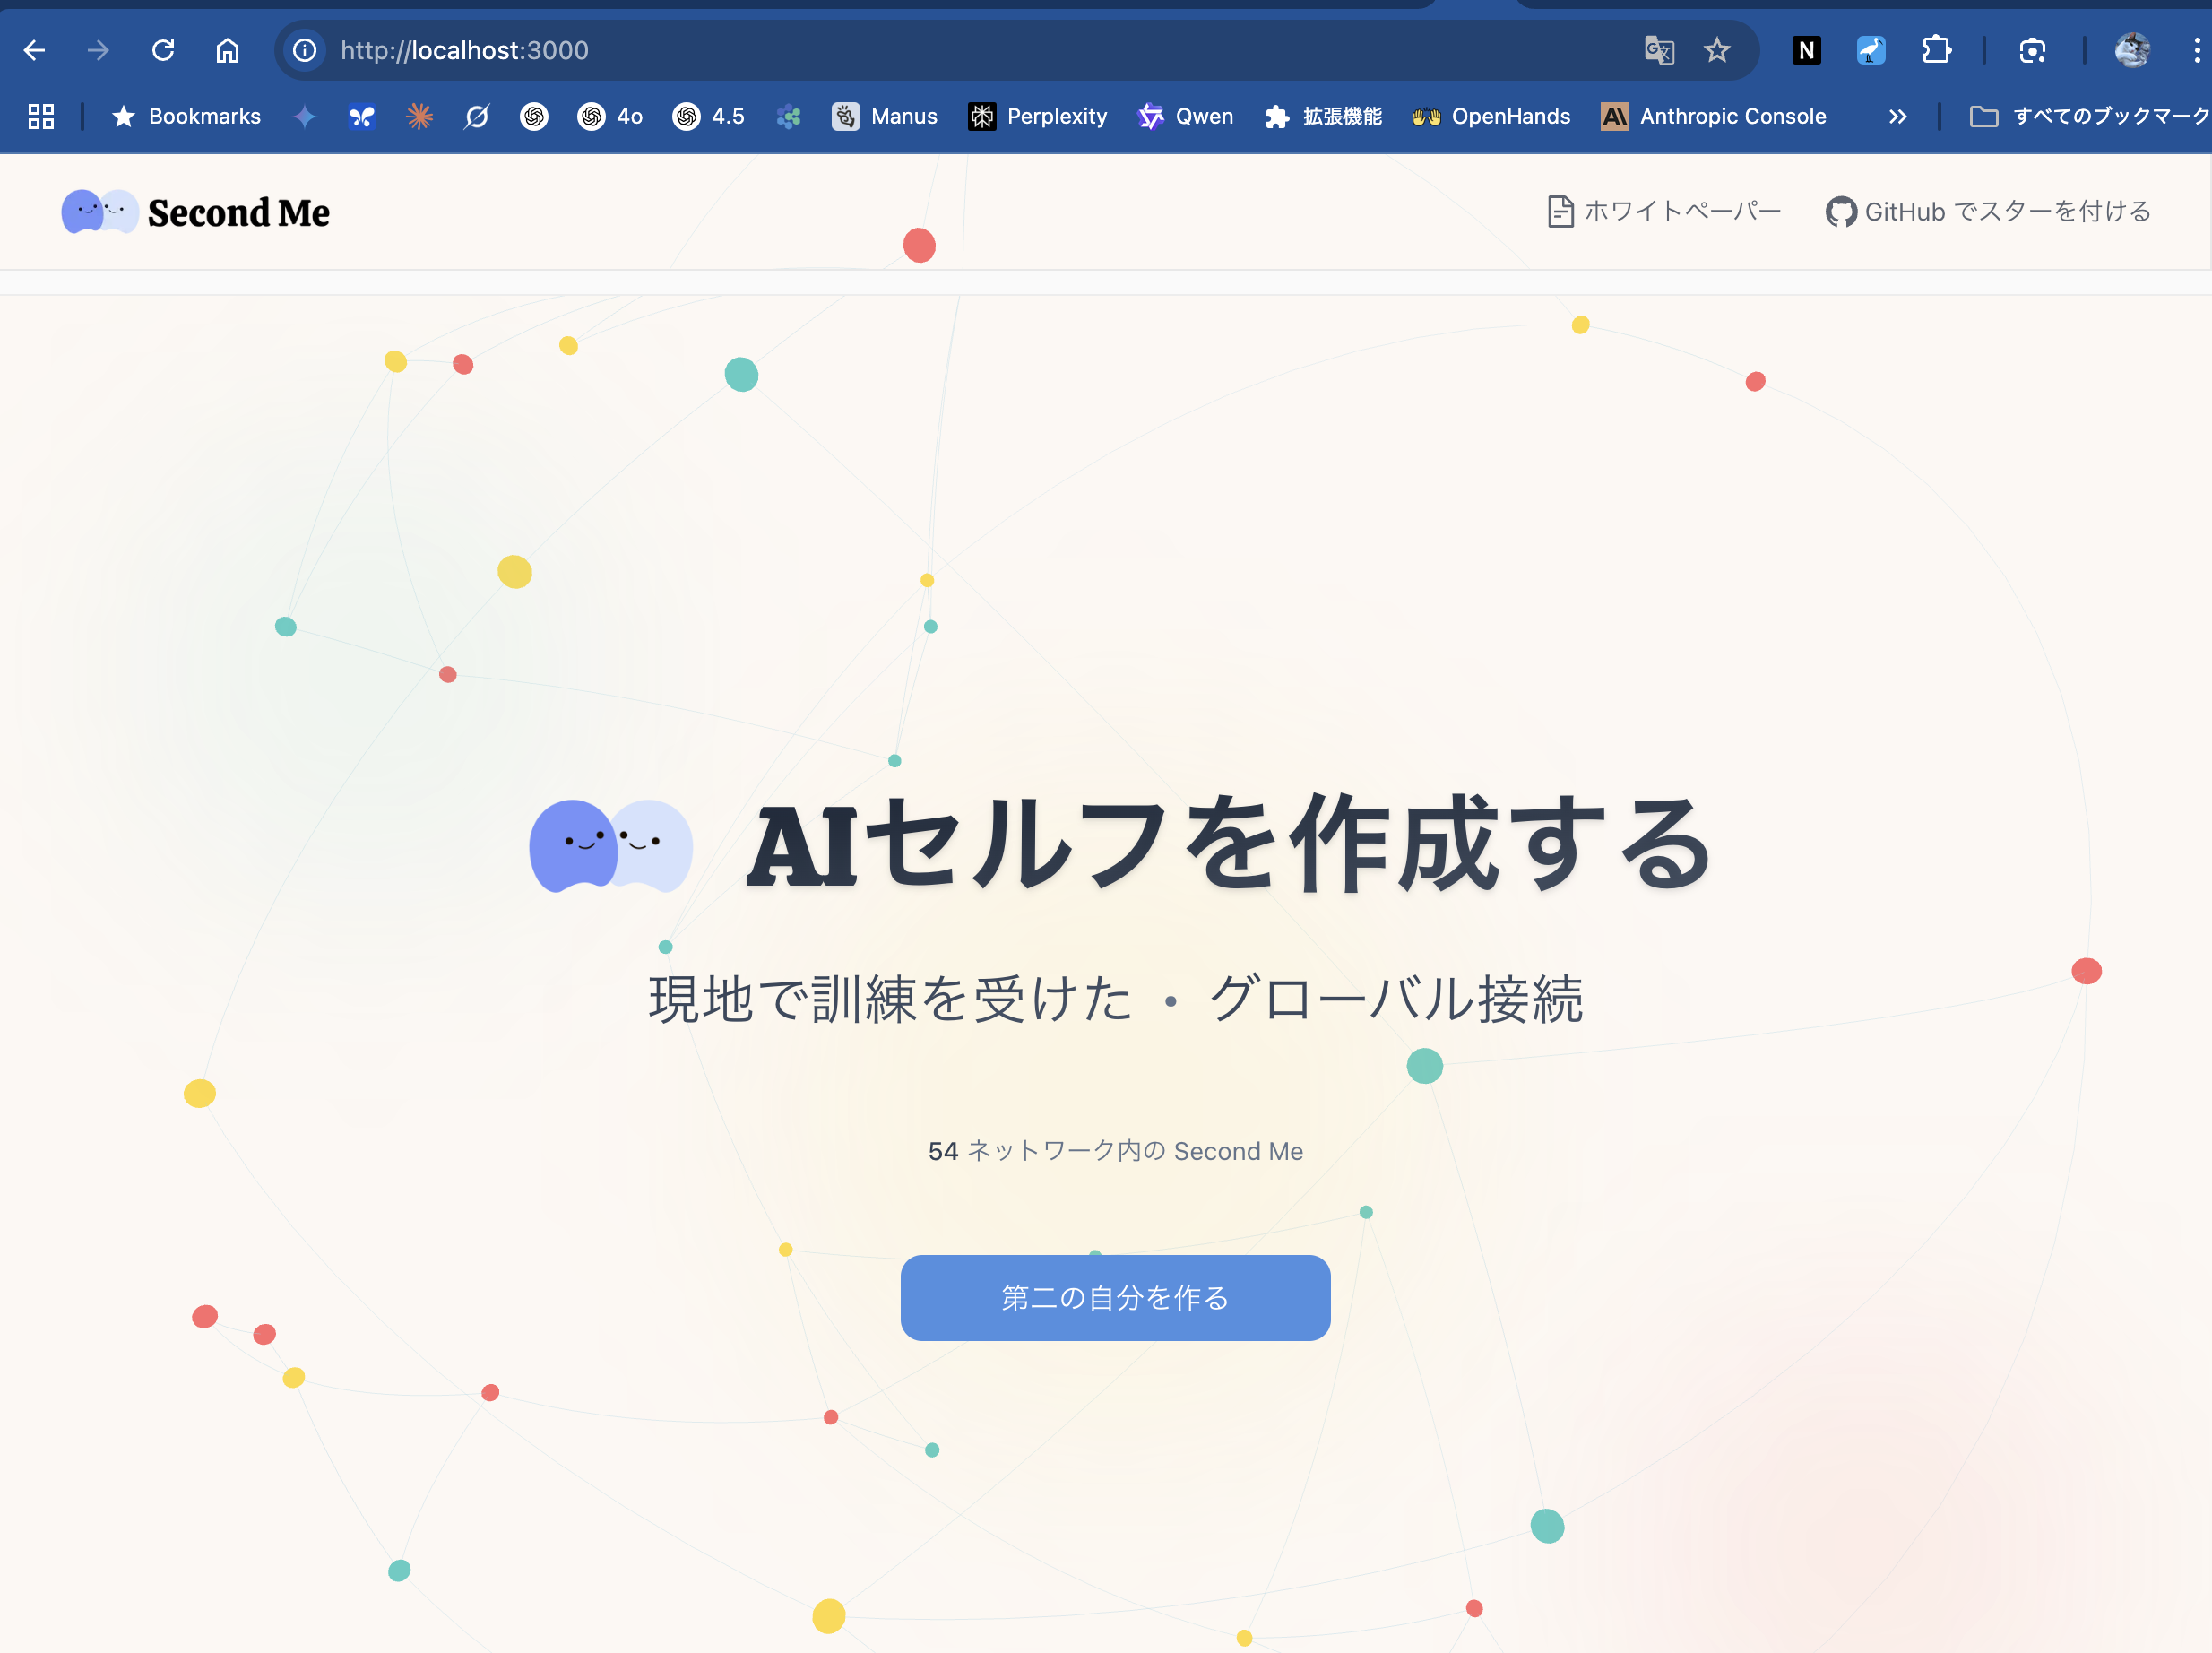
Task: Open the Notion extension icon
Action: point(1806,50)
